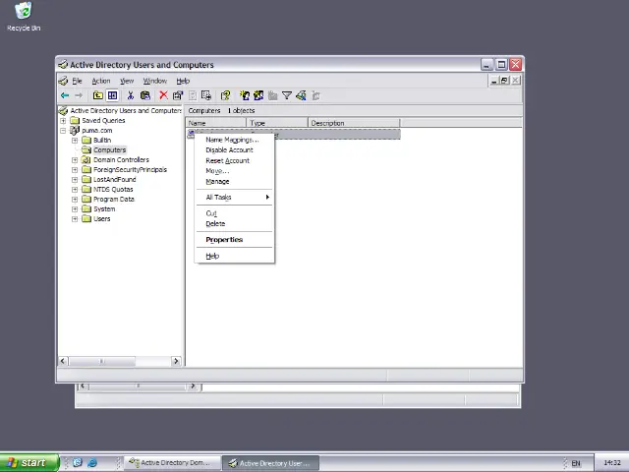
Task: Select the Program Data label in tree
Action: (x=114, y=199)
